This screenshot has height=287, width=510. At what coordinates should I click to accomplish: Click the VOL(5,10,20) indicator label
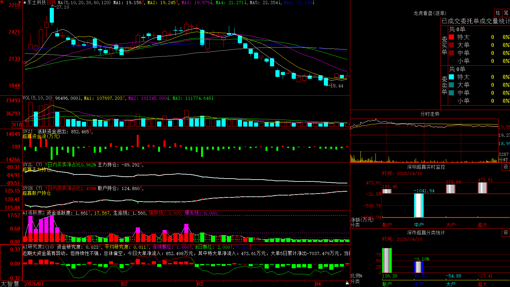pos(38,98)
